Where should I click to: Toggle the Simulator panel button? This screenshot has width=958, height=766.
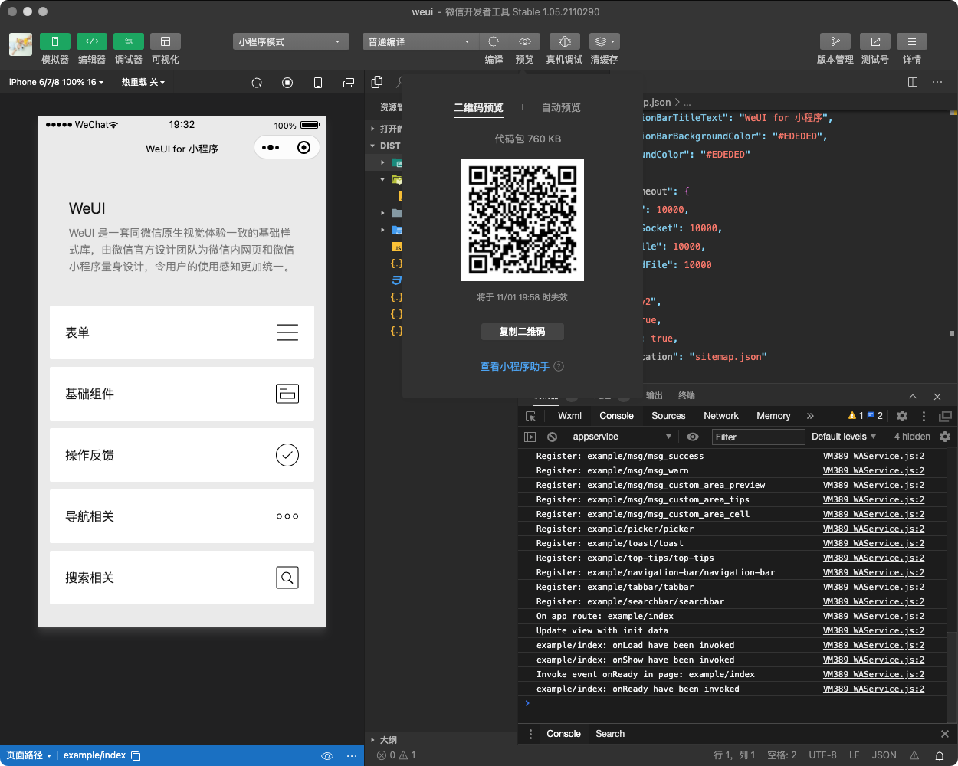click(x=55, y=41)
